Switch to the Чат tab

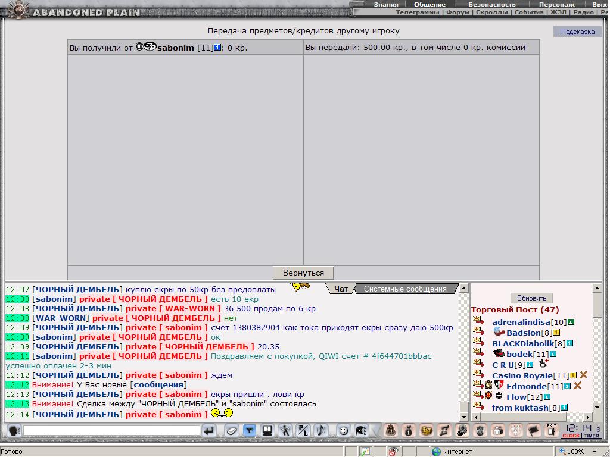click(341, 289)
